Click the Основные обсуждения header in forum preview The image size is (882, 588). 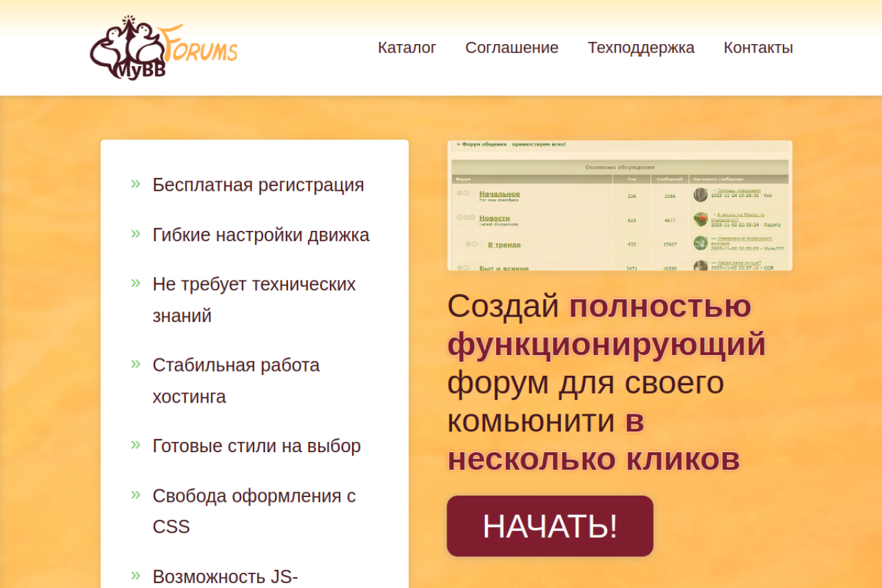(x=619, y=167)
